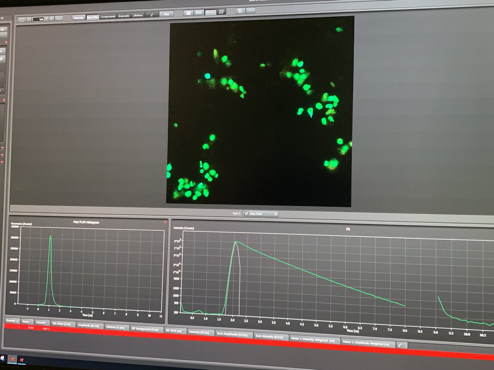Show the chi-squared display mode
This screenshot has height=370, width=494.
pyautogui.click(x=152, y=15)
